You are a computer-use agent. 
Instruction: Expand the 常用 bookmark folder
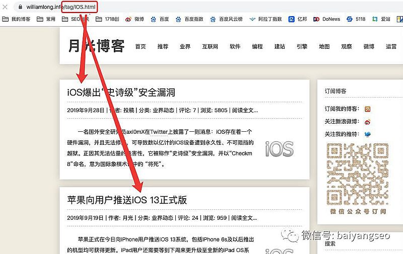click(x=46, y=19)
